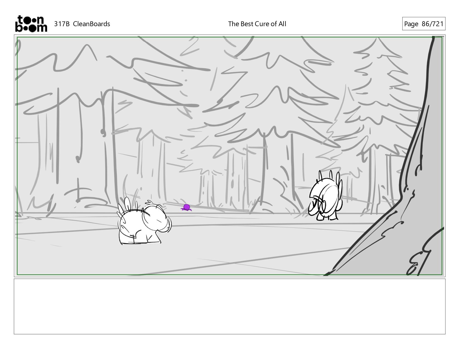Click the storyboard panel thumbnail
This screenshot has width=460, height=355.
pyautogui.click(x=230, y=156)
